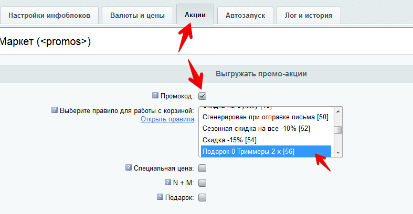Click the rule list scroll-up arrow
This screenshot has height=214, width=413.
338,110
